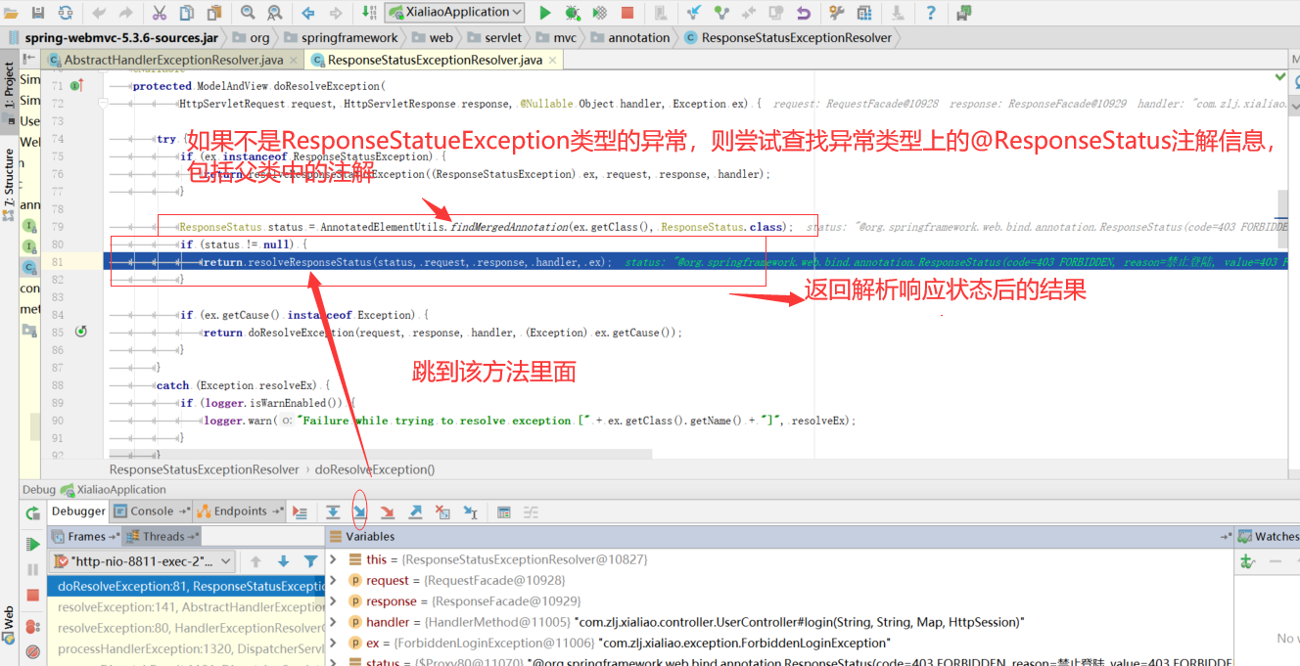The height and width of the screenshot is (666, 1300).
Task: Click the Force Step Into red arrow icon
Action: (388, 511)
